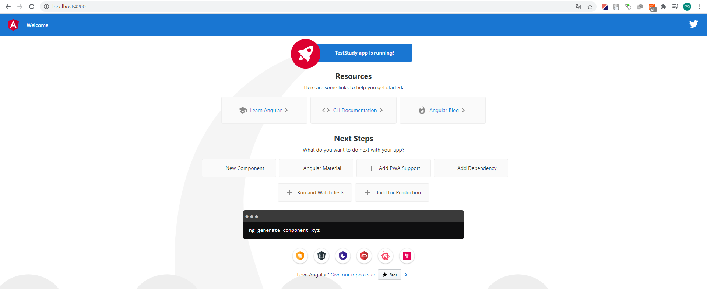Viewport: 707px width, 289px height.
Task: Click the plus icon on Build for Production
Action: tap(368, 192)
